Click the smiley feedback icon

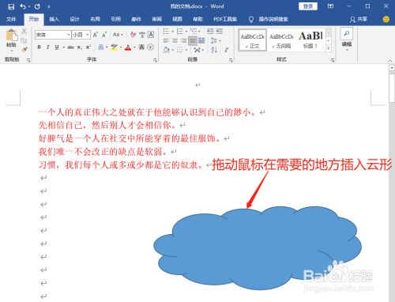click(386, 19)
